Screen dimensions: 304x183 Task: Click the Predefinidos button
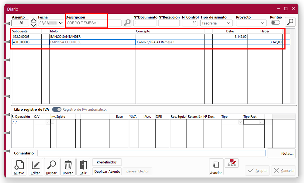(107, 162)
